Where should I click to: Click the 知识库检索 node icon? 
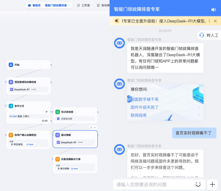(57, 112)
